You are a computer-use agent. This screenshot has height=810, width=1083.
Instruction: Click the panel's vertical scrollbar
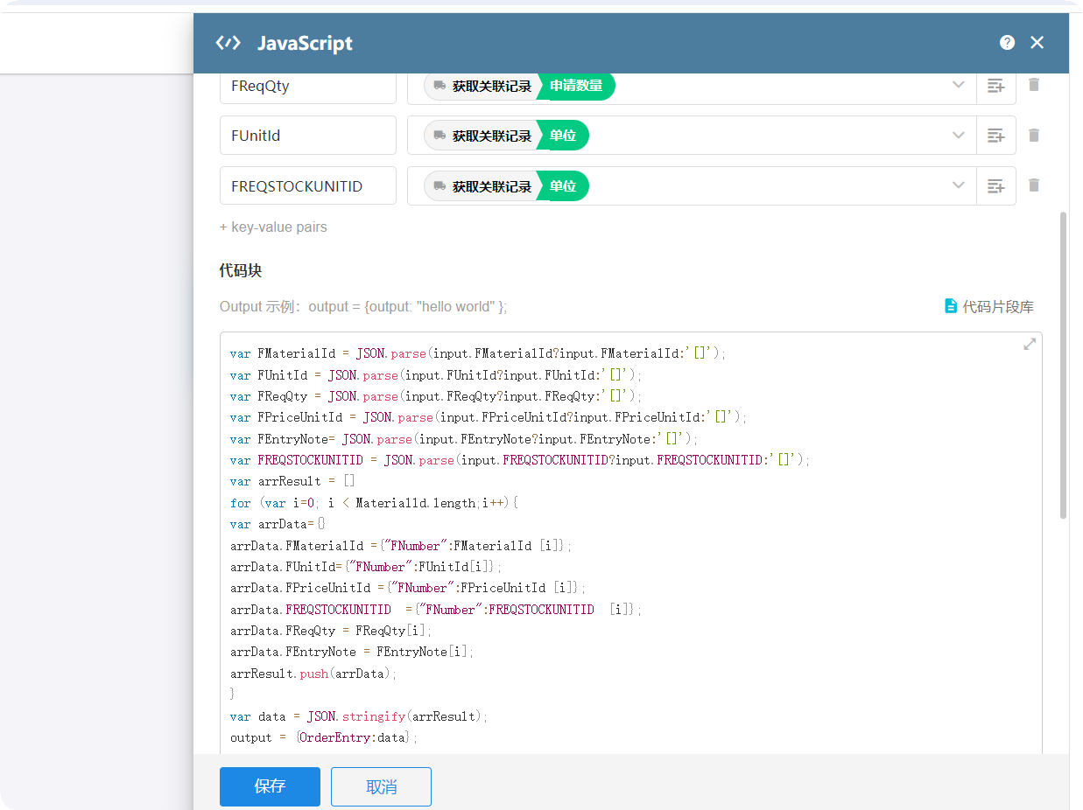(x=1064, y=367)
